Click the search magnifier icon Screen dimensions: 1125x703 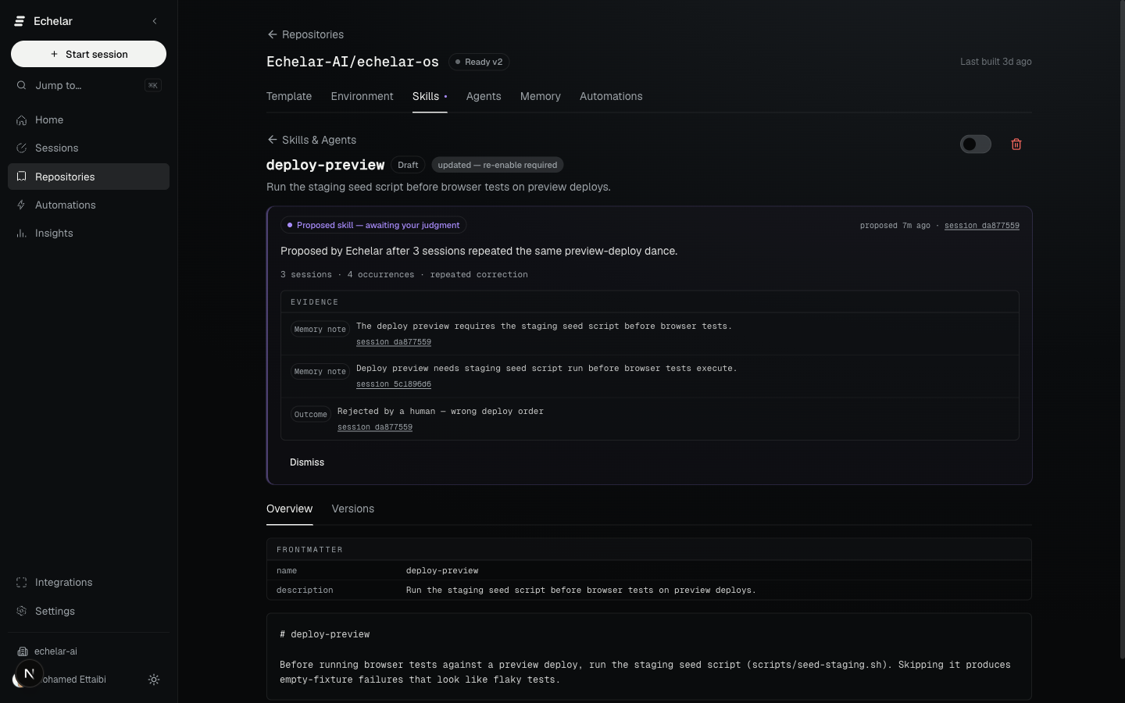point(21,85)
